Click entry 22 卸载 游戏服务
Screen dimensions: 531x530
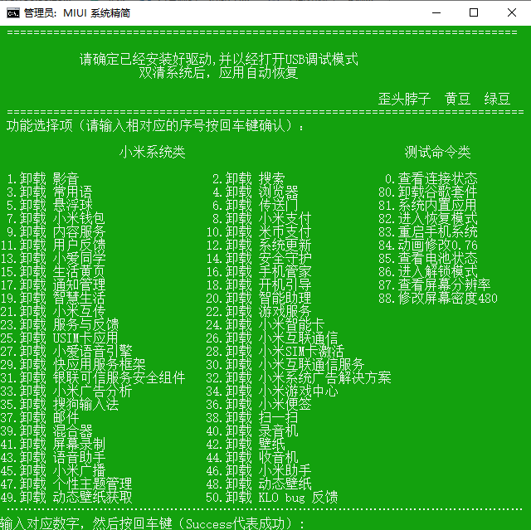(x=259, y=312)
